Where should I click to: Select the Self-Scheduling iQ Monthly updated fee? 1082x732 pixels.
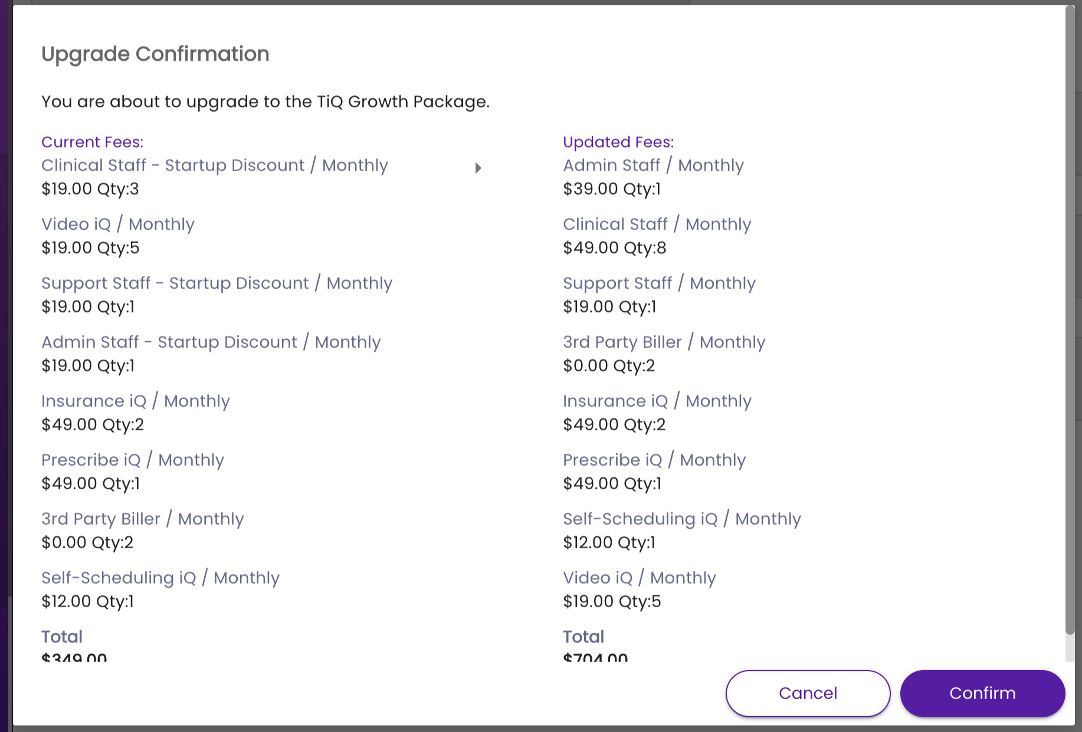click(x=681, y=519)
